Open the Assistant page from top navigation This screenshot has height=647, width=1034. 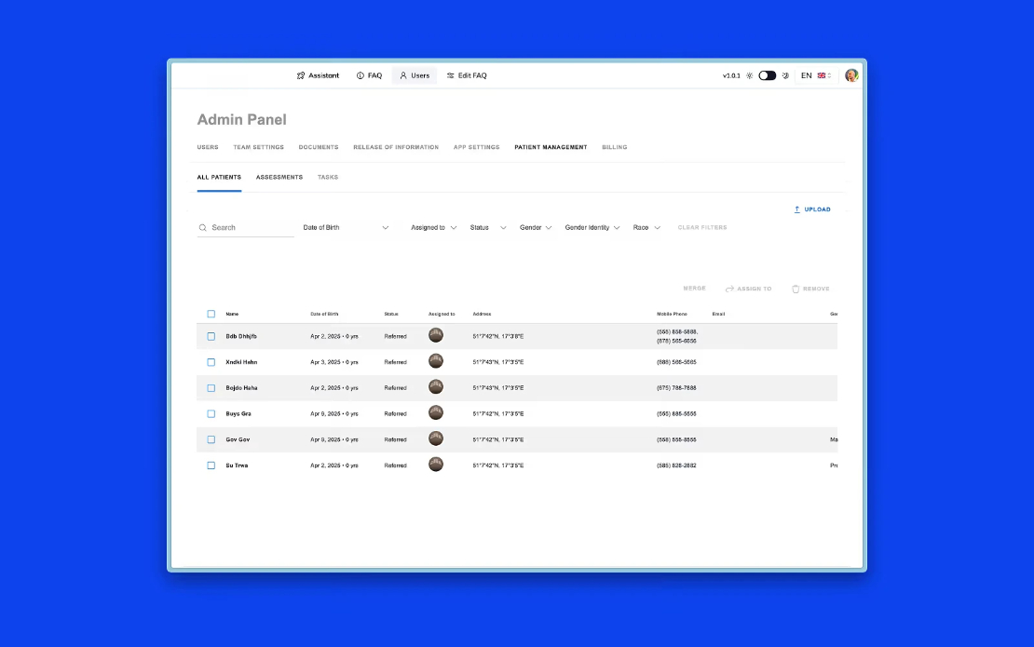point(318,75)
